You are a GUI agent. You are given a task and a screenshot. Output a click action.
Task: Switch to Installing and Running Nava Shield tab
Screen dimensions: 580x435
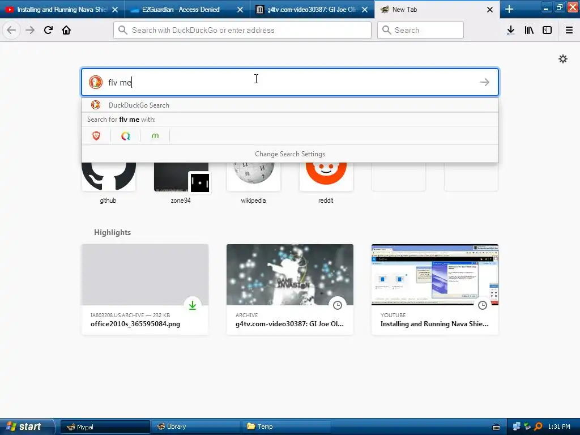[62, 9]
